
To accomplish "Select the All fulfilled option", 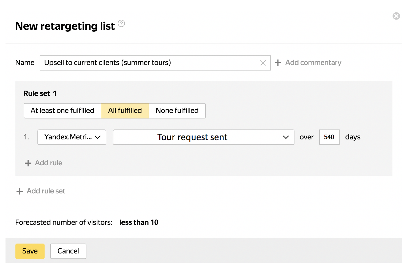I will tap(125, 111).
